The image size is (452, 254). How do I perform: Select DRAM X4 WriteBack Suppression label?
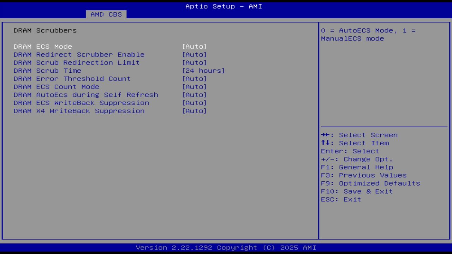pyautogui.click(x=79, y=111)
